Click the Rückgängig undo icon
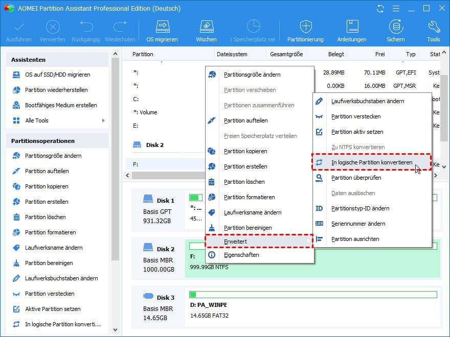Screen dimensions: 450x337 (86, 27)
